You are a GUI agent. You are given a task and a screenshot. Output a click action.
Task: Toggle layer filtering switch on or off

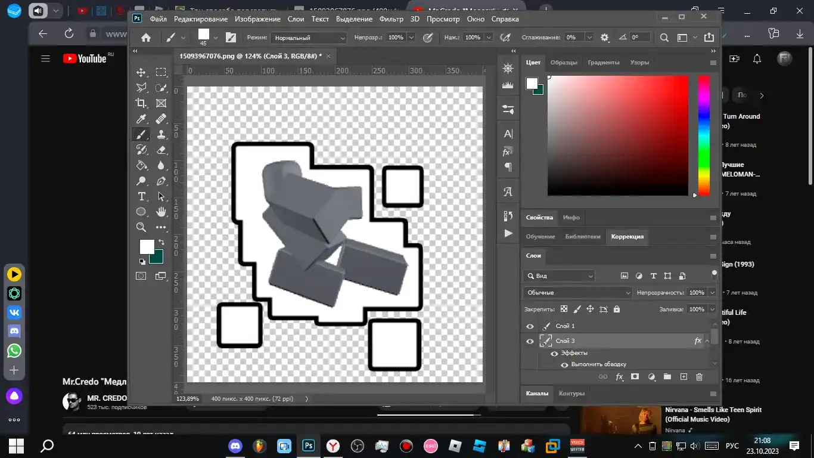point(714,274)
